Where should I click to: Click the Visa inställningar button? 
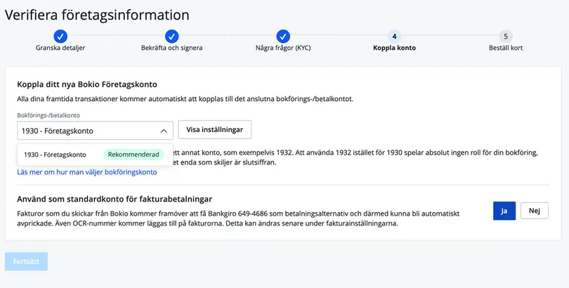[215, 130]
